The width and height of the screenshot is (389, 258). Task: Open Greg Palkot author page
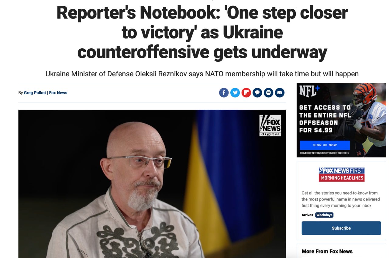[35, 93]
